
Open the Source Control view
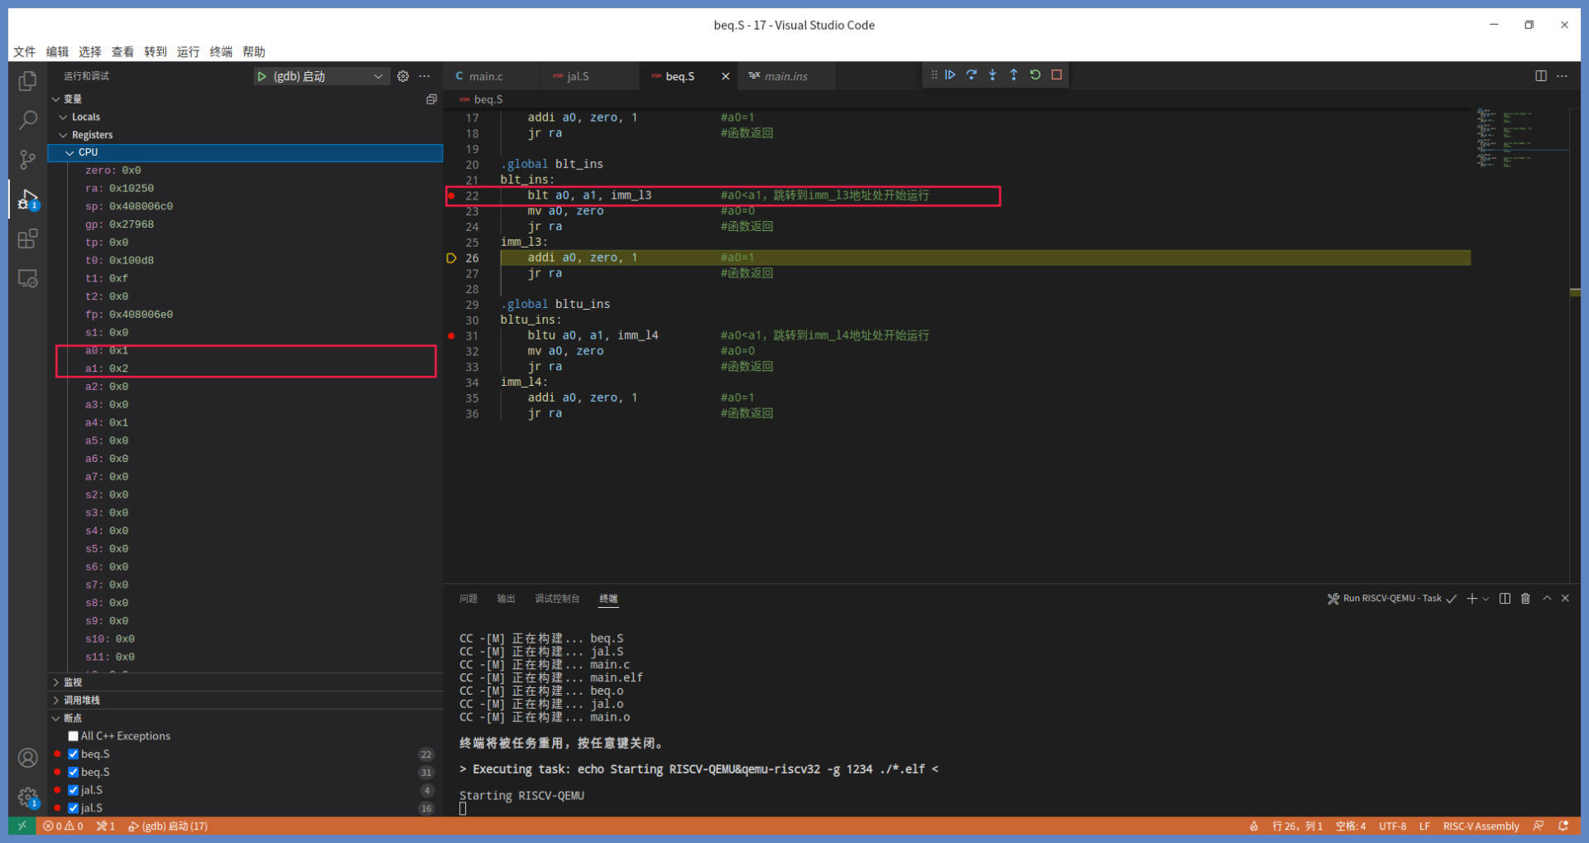point(27,159)
